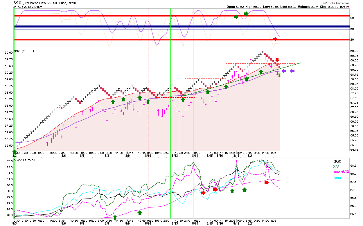The image size is (363, 226).
Task: Click the 21-Aug-2012 2:04pm timestamp
Action: pyautogui.click(x=28, y=7)
